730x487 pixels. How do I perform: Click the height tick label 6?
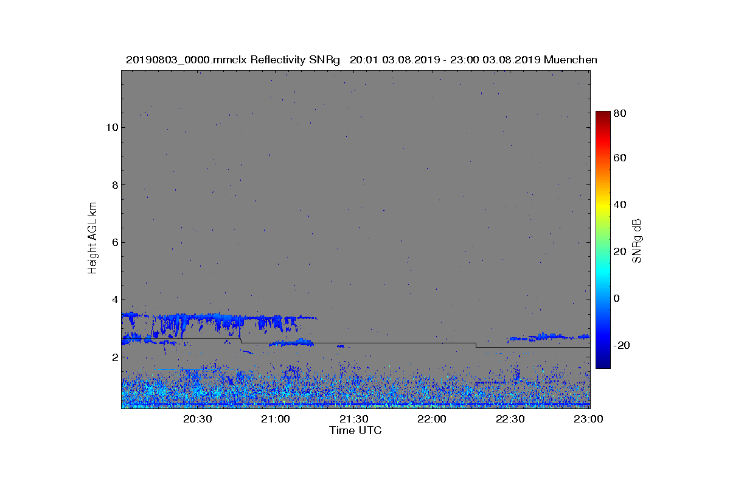(x=114, y=242)
